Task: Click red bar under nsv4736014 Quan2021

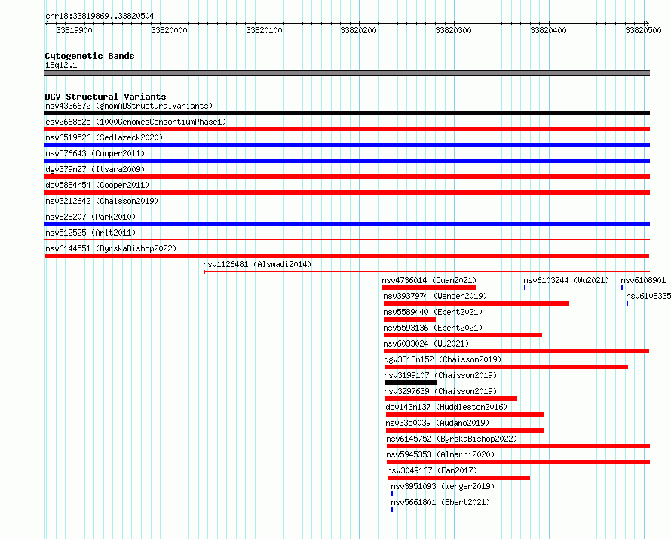Action: (429, 288)
